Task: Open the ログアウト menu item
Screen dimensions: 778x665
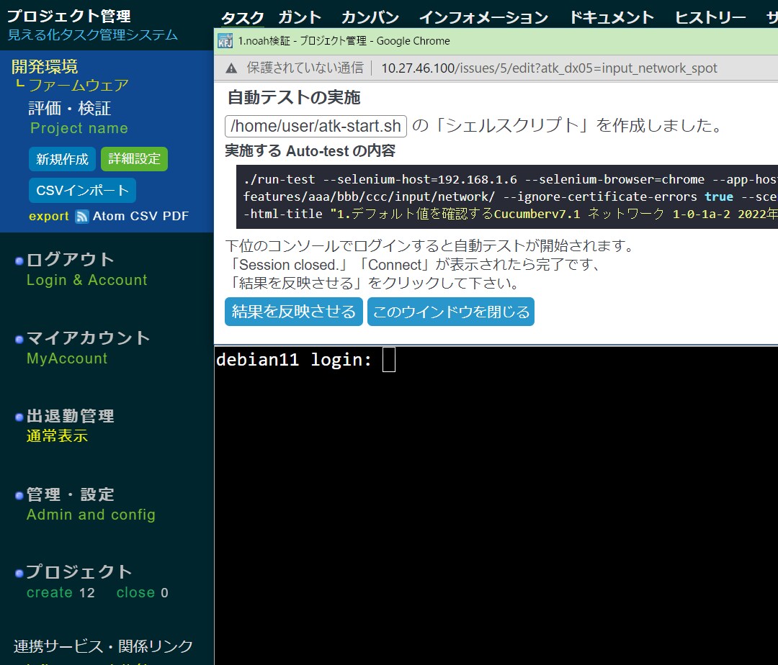Action: 70,259
